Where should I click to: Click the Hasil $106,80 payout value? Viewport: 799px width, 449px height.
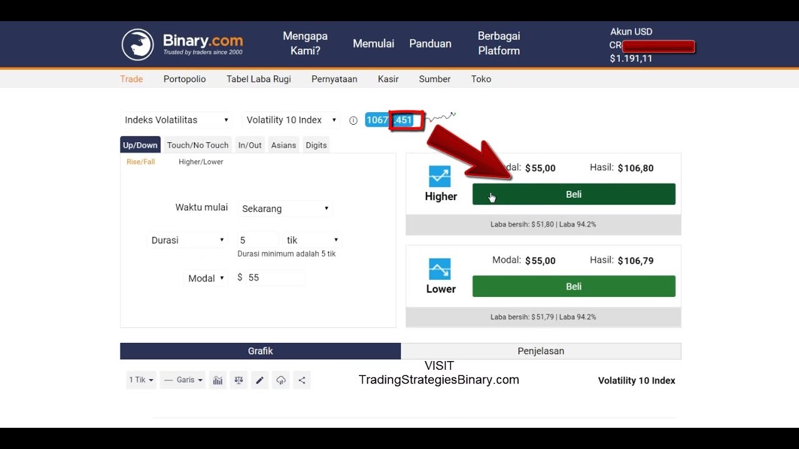pyautogui.click(x=635, y=168)
